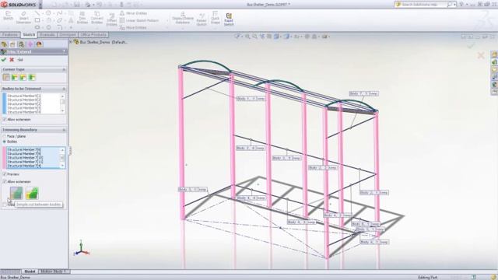The height and width of the screenshot is (280, 498).
Task: Click Zoom to Fit in view toolbar
Action: pos(247,37)
